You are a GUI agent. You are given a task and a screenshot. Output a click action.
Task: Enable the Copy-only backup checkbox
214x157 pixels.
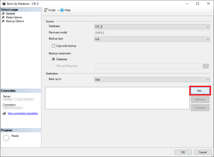(x=53, y=46)
